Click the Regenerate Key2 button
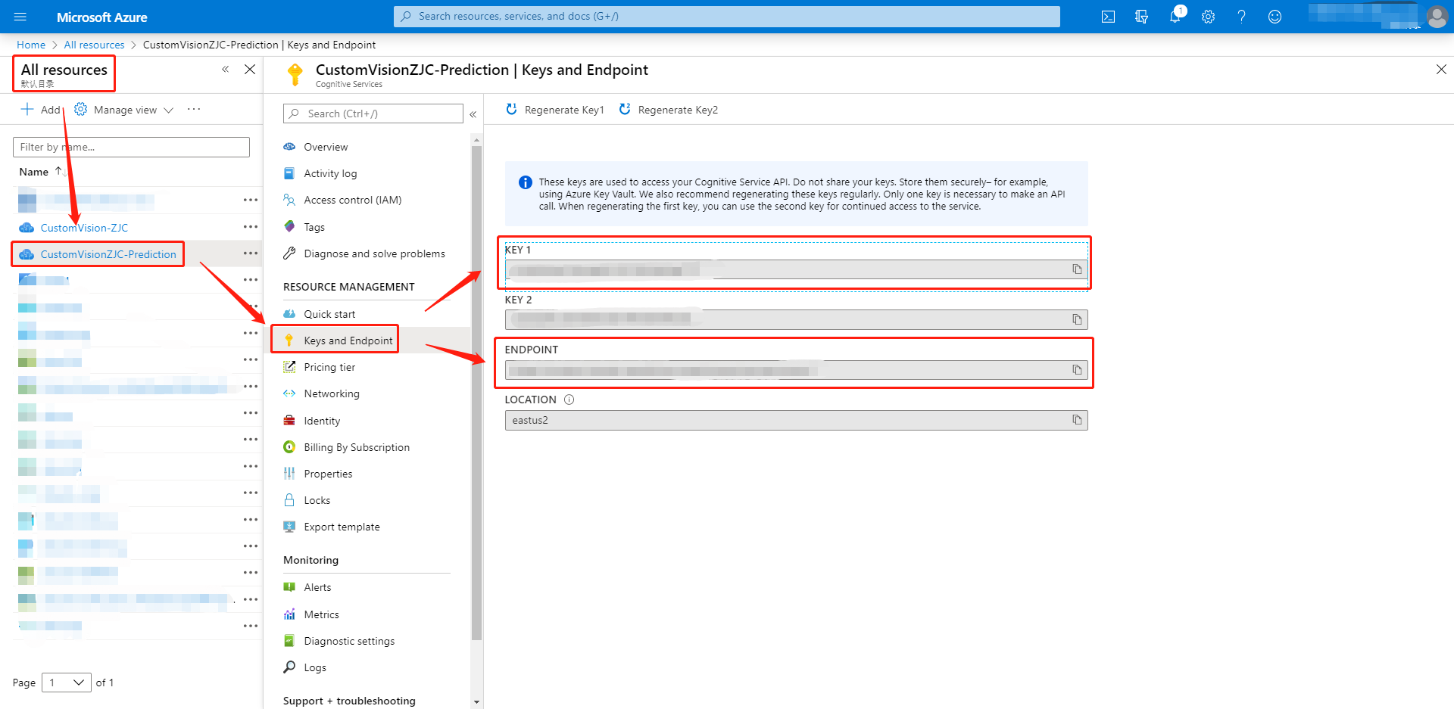Image resolution: width=1454 pixels, height=709 pixels. pos(669,110)
